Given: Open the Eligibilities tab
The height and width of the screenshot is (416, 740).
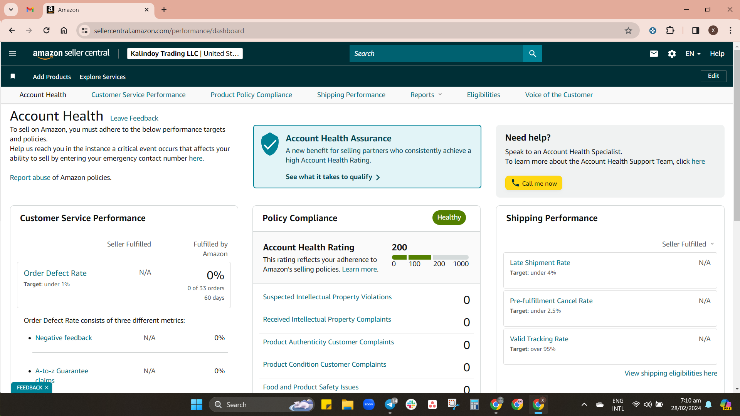Looking at the screenshot, I should tap(483, 95).
